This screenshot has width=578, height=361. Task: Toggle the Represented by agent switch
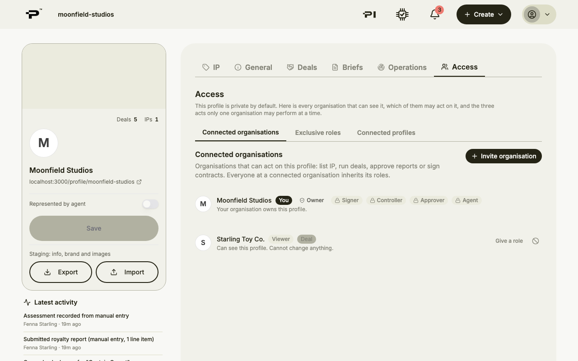click(150, 204)
